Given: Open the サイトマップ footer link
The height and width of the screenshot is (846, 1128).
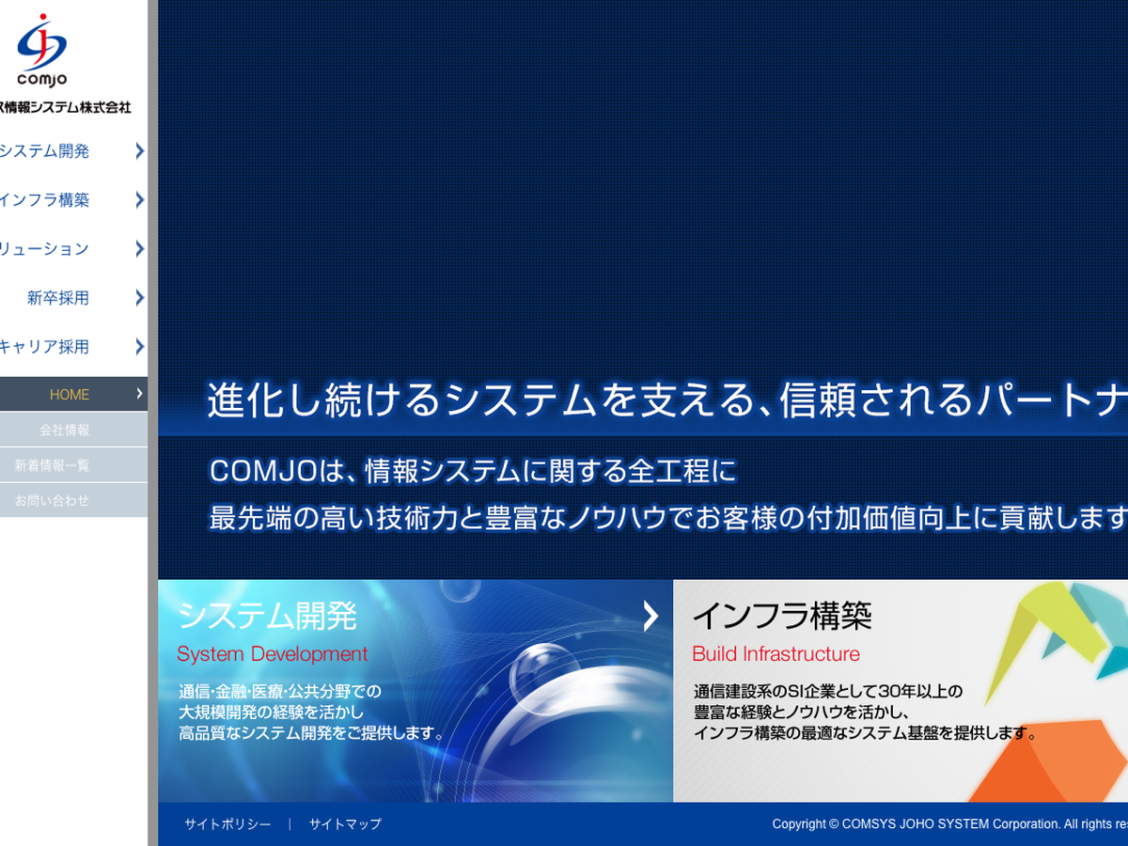Looking at the screenshot, I should (345, 824).
